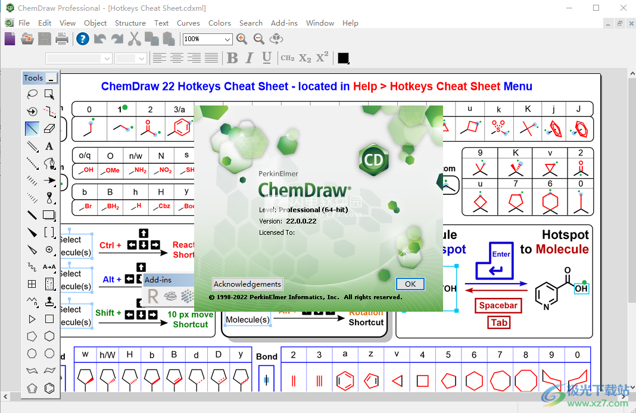Click the blue Help question-mark icon

[x=83, y=39]
